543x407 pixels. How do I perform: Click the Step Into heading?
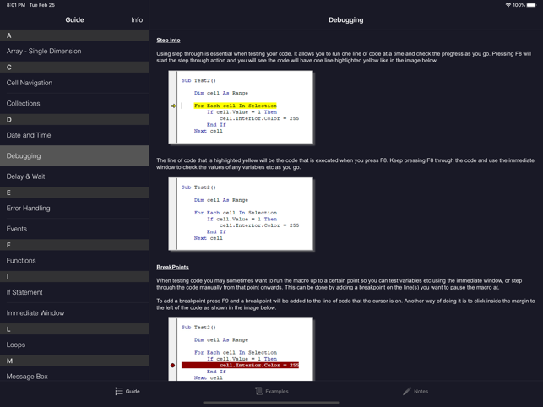[x=168, y=41]
